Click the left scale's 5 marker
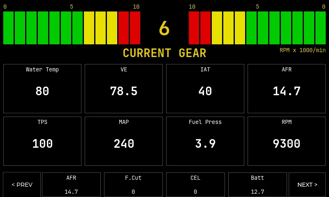Image resolution: width=329 pixels, height=197 pixels. click(72, 7)
